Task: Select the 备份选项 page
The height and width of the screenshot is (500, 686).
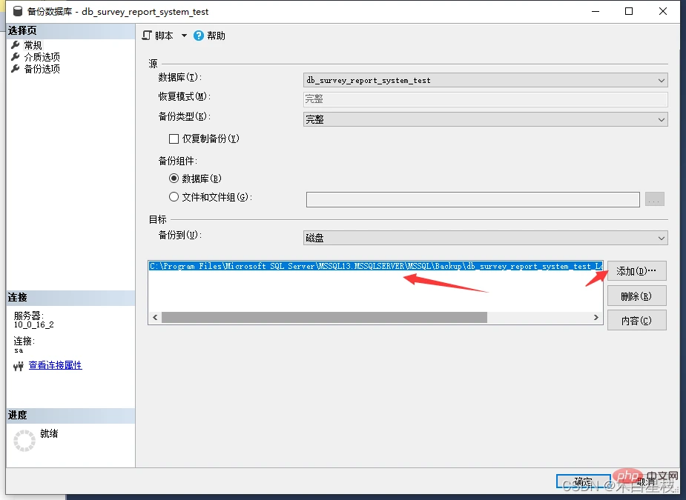Action: [x=42, y=69]
